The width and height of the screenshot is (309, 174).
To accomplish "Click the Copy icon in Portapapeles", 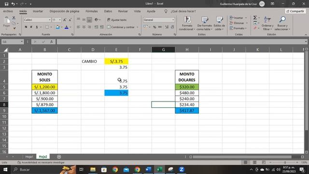I will [14, 23].
